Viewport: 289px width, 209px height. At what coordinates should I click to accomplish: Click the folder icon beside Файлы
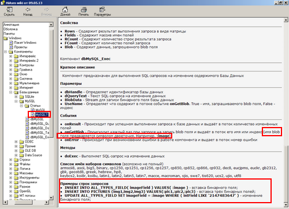pyautogui.click(x=16, y=164)
